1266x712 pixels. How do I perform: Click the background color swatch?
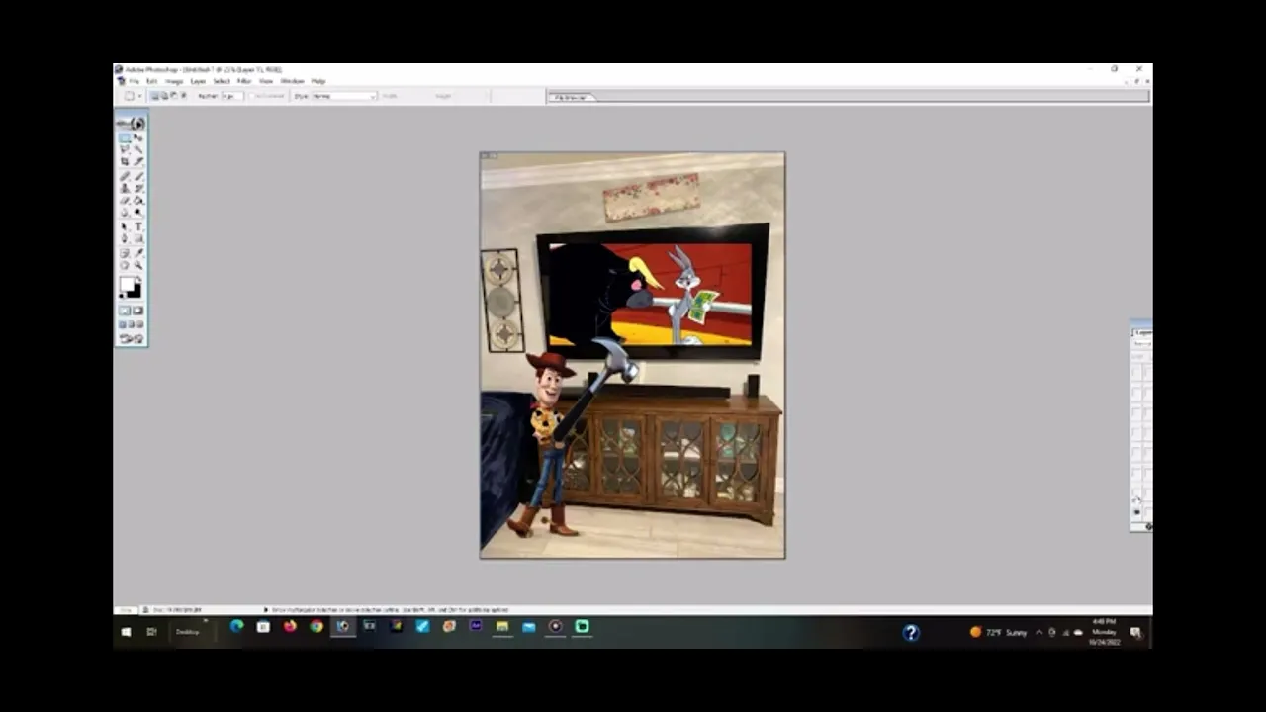pos(136,291)
